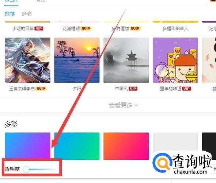Click the VIP badge beside 中国风
216x183 pixels.
coord(133,89)
